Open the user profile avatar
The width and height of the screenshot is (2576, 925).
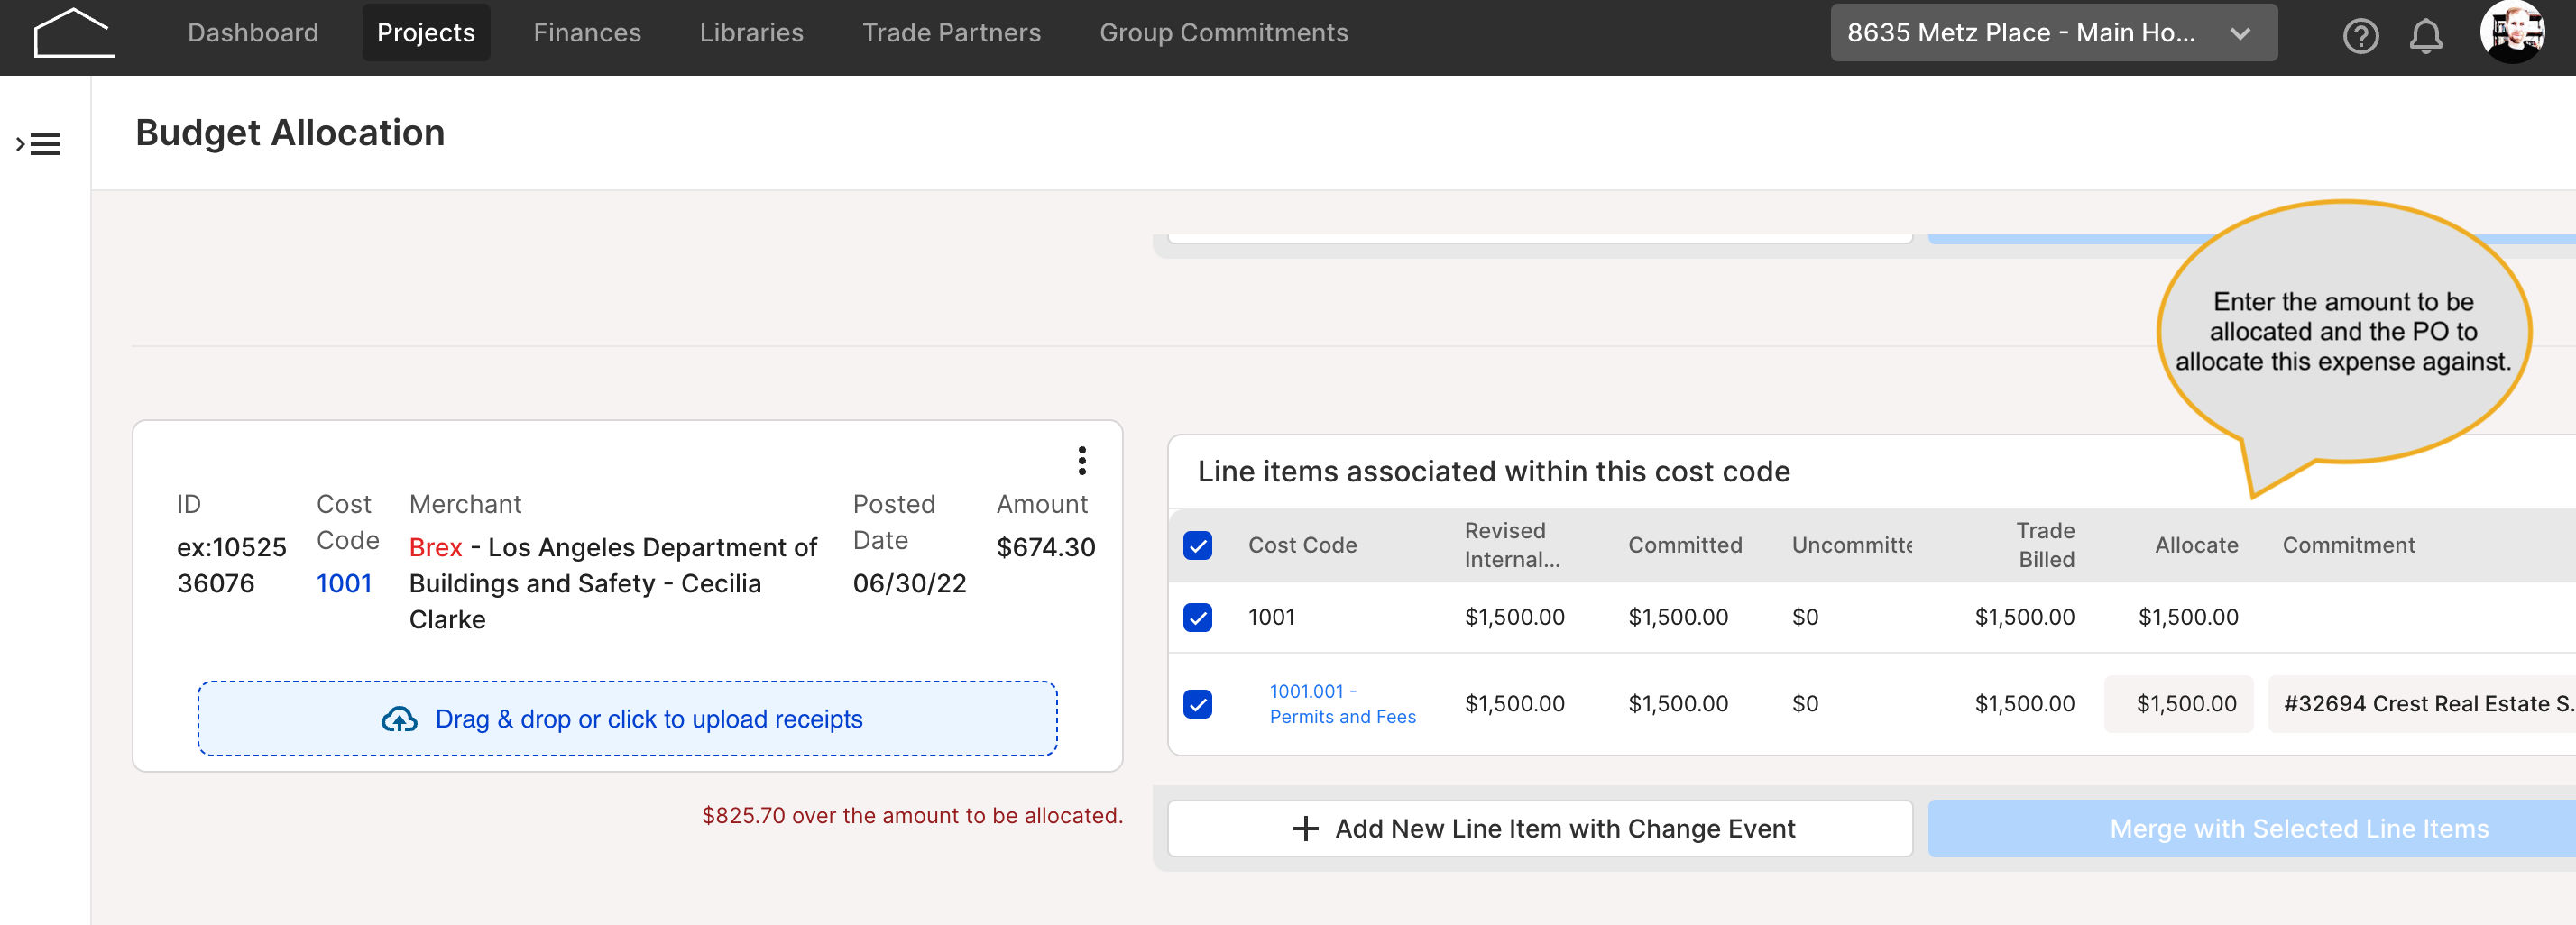[x=2512, y=32]
